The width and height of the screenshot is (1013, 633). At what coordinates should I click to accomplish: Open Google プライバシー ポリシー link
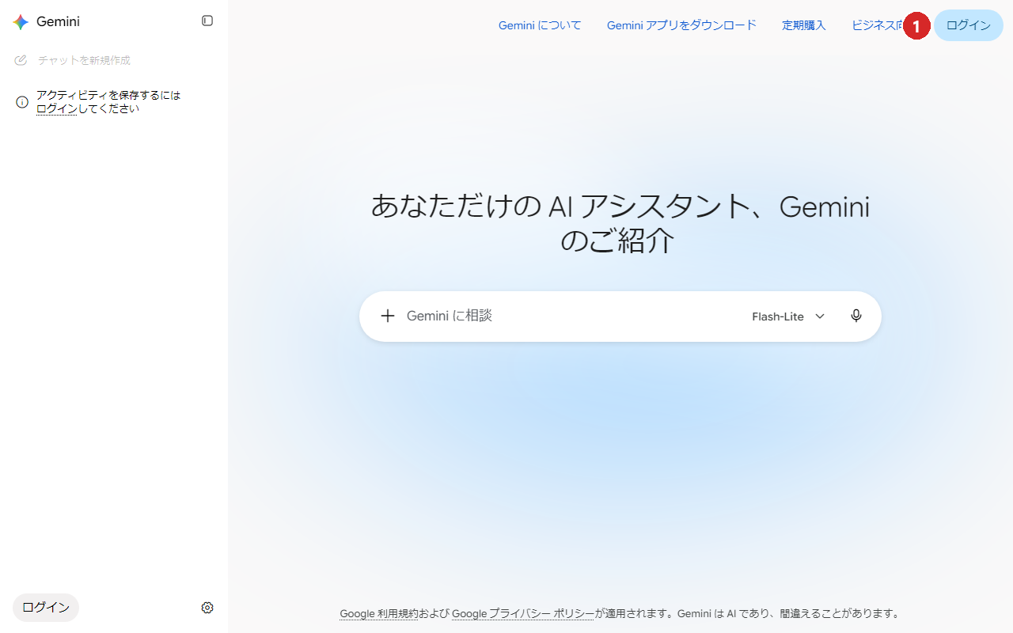click(x=523, y=613)
